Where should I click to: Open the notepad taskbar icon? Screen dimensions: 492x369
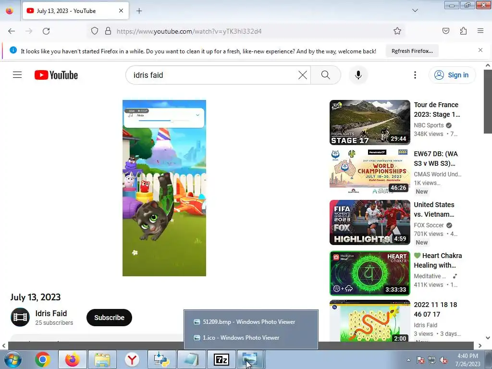click(x=191, y=359)
